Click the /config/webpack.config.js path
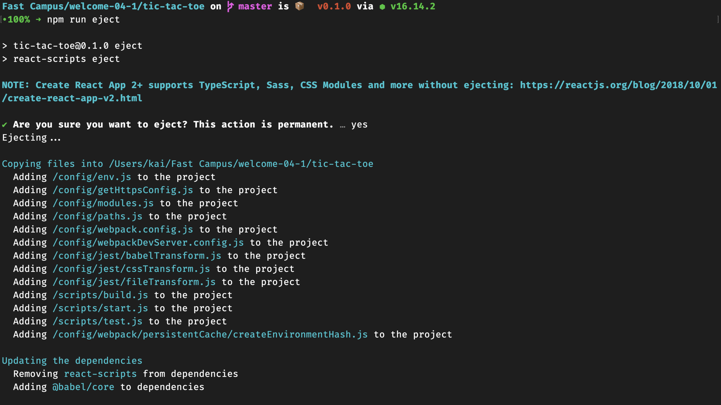The image size is (721, 405). tap(123, 229)
